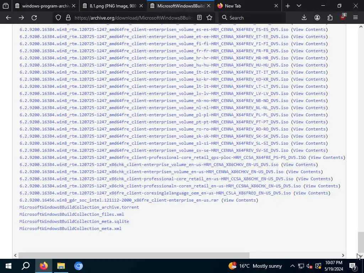
Task: Open the notification center icon
Action: pyautogui.click(x=353, y=266)
